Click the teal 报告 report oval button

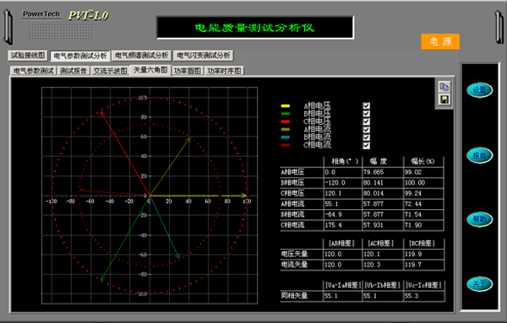tap(479, 155)
